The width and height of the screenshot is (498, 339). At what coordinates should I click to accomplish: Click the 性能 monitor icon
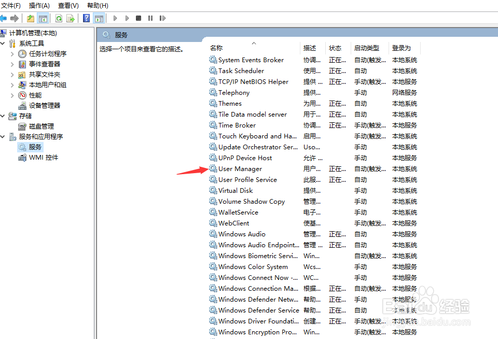22,95
